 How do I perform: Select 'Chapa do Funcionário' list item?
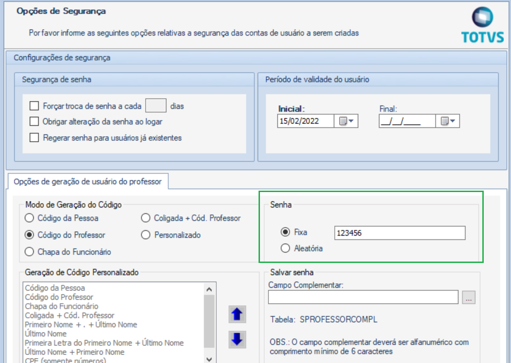point(62,306)
